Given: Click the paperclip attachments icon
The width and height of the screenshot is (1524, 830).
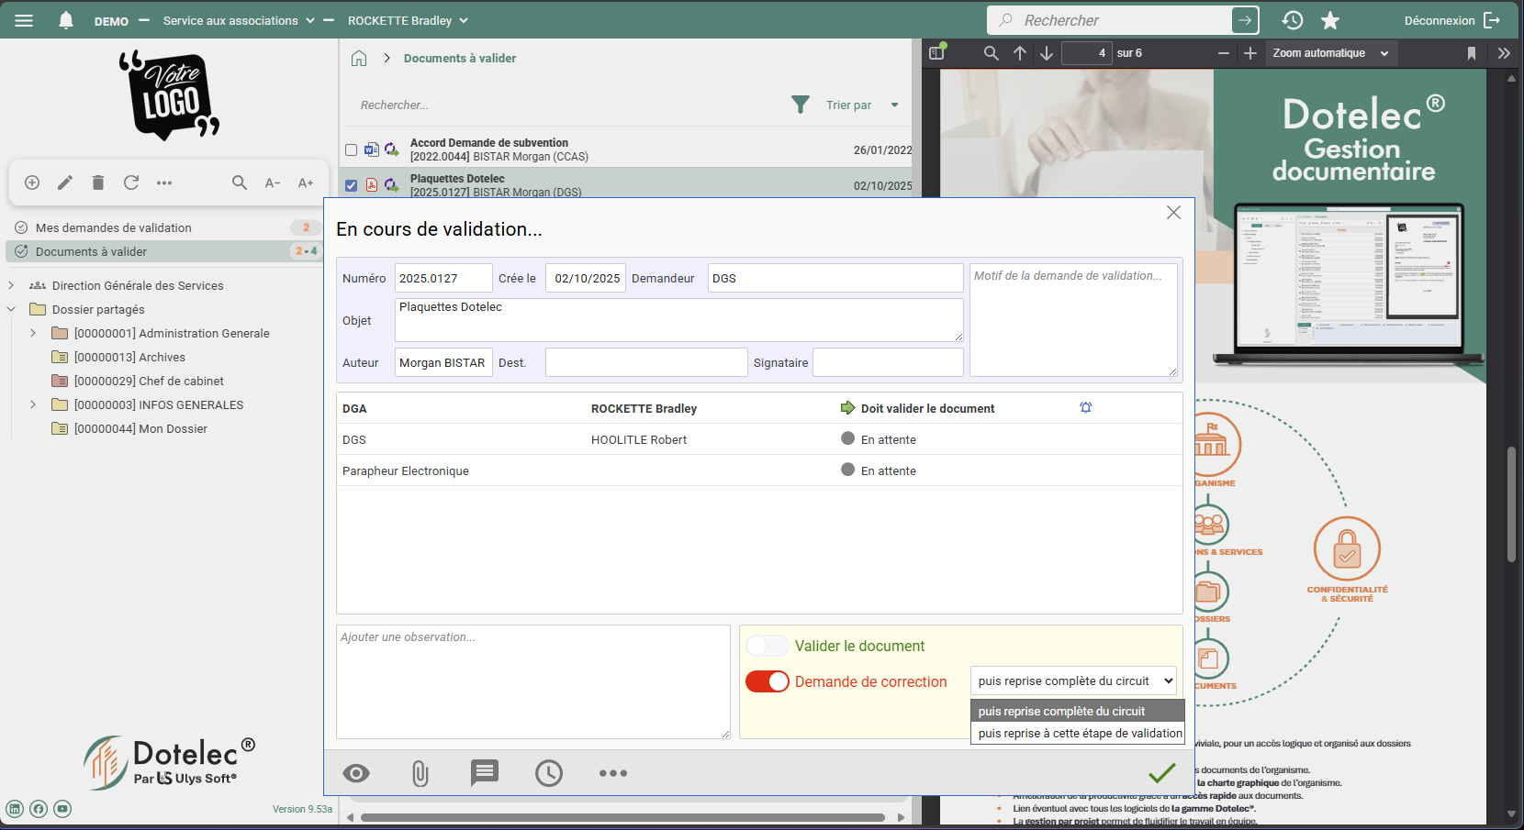Looking at the screenshot, I should 420,773.
